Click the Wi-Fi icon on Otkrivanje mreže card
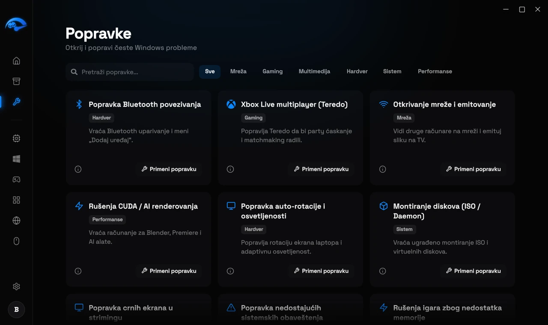 383,104
